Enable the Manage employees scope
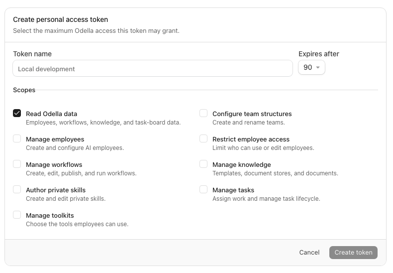393x273 pixels. tap(17, 138)
